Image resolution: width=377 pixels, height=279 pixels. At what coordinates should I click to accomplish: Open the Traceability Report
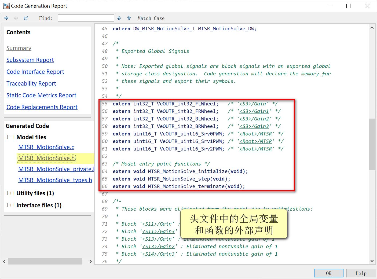pos(31,84)
